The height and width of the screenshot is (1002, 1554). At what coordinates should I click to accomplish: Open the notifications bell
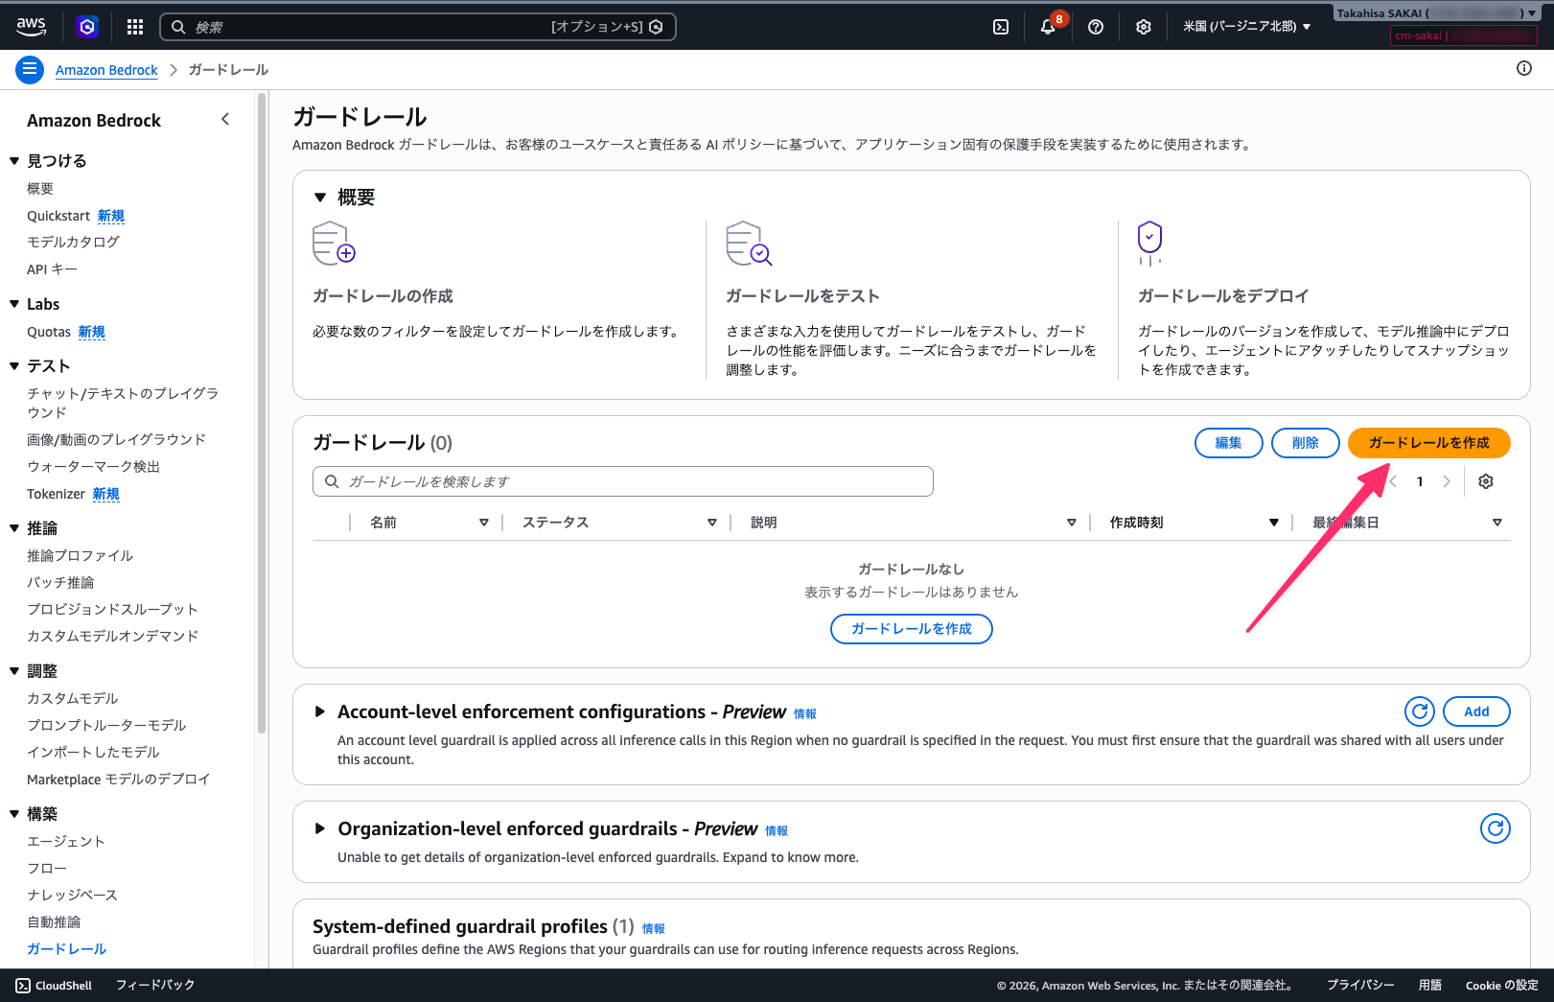coord(1048,27)
